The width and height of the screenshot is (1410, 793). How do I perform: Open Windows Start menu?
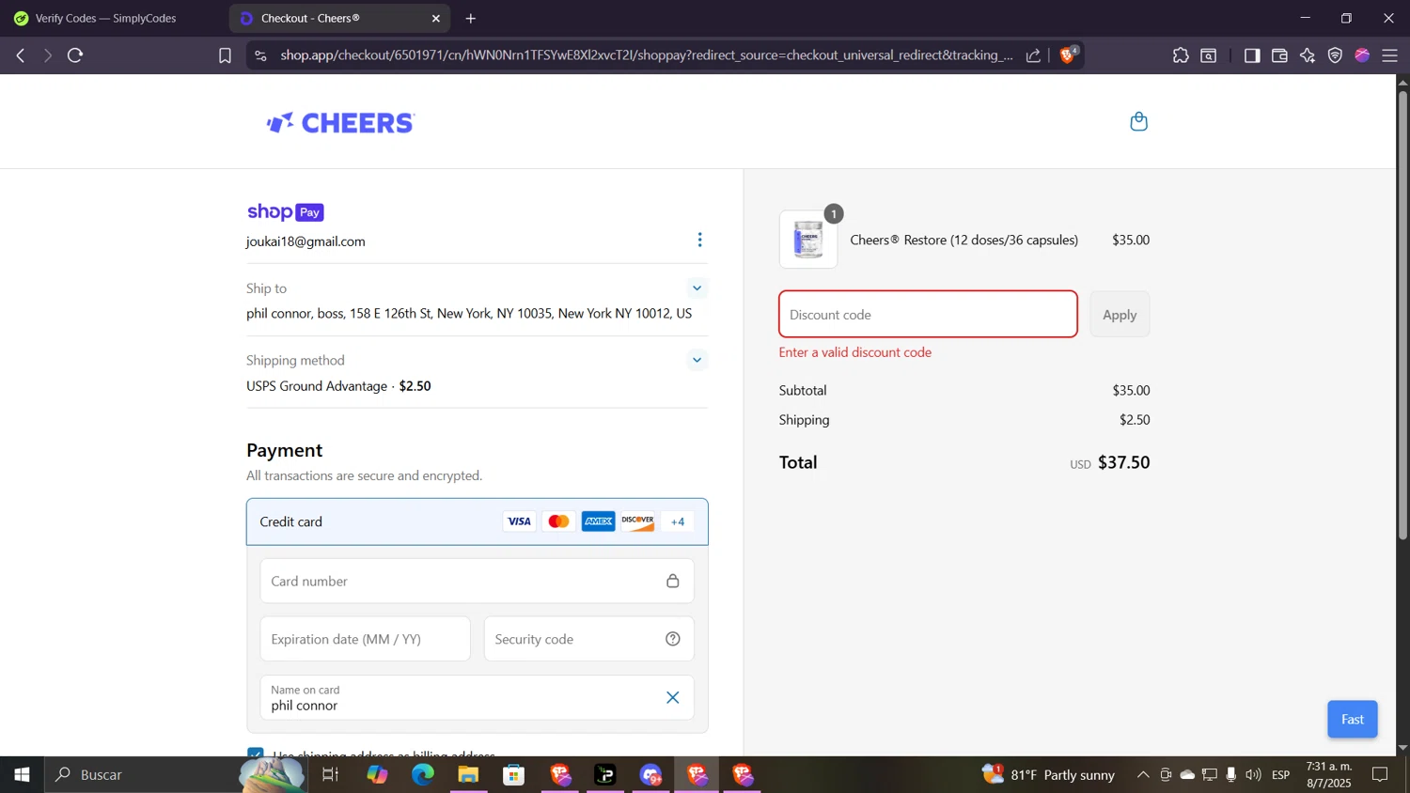pos(22,774)
